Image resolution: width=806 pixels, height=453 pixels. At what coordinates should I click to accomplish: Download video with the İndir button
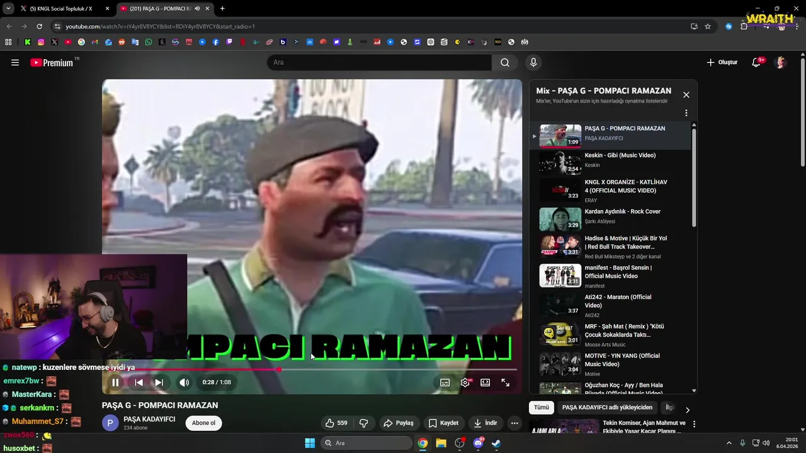click(485, 423)
